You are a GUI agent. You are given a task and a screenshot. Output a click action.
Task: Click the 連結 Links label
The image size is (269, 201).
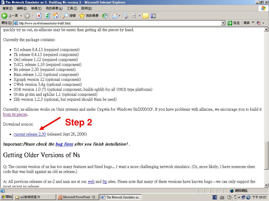pyautogui.click(x=246, y=23)
